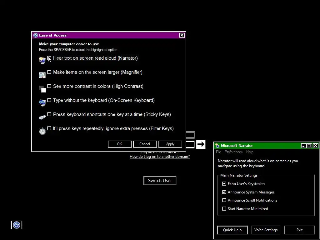Click Apply in the Ease of Access dialog

[170, 144]
